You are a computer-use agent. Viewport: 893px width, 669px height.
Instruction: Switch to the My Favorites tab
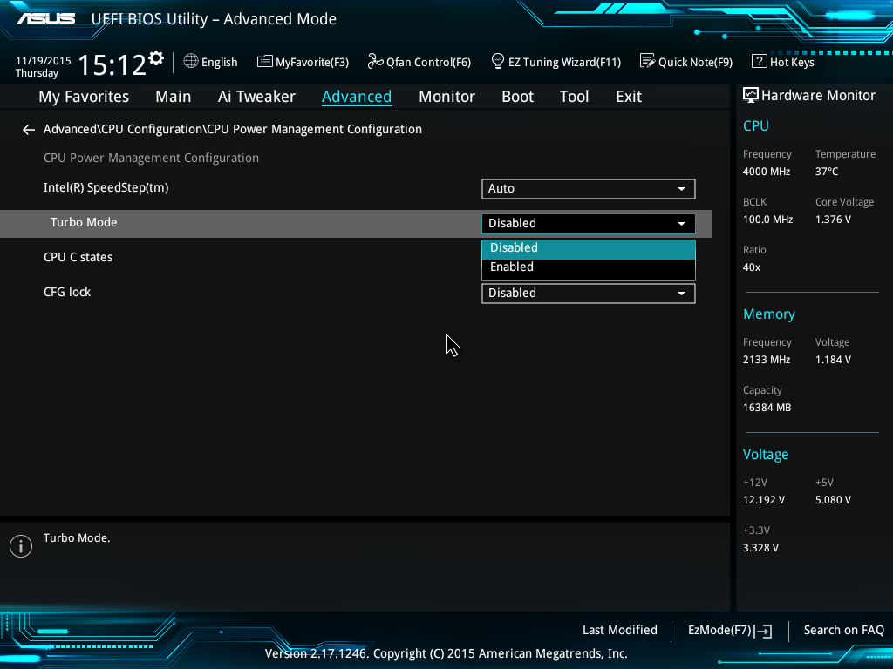click(84, 97)
